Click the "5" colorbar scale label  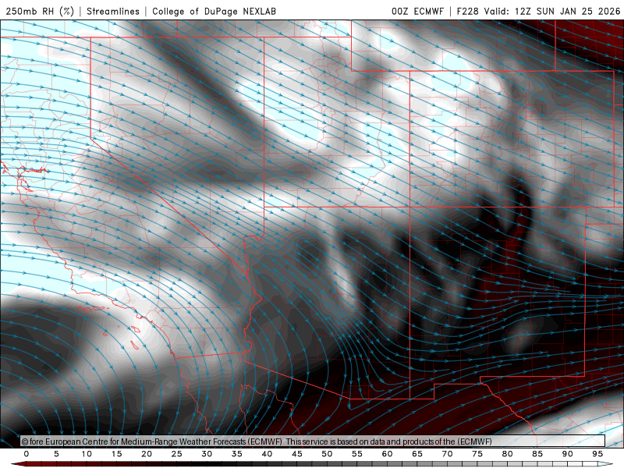56,454
